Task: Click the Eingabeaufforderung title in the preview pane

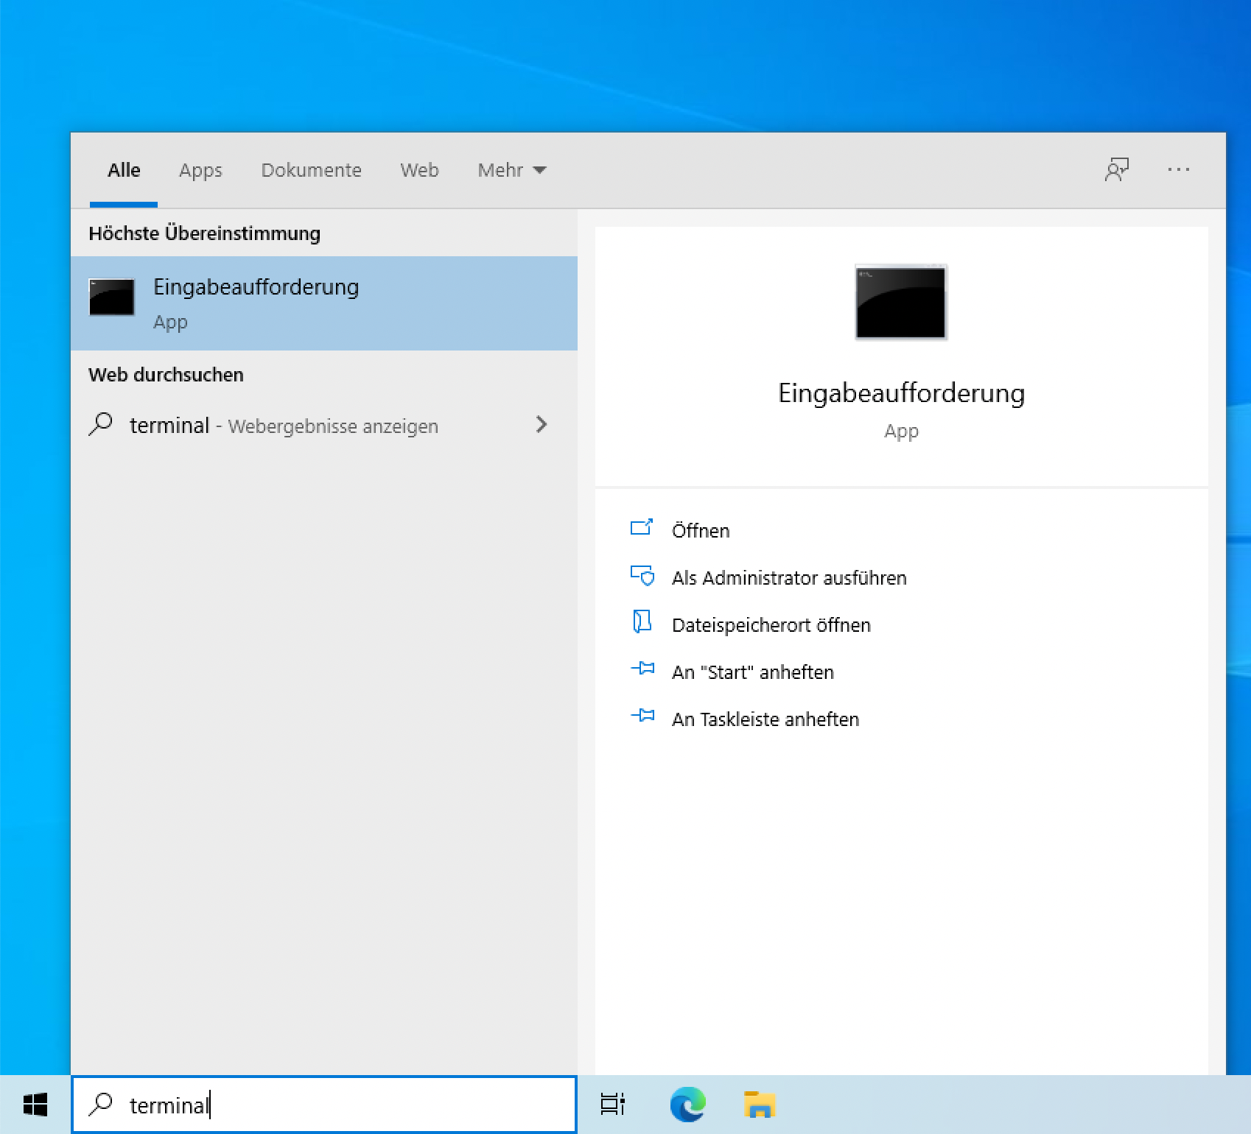Action: coord(901,393)
